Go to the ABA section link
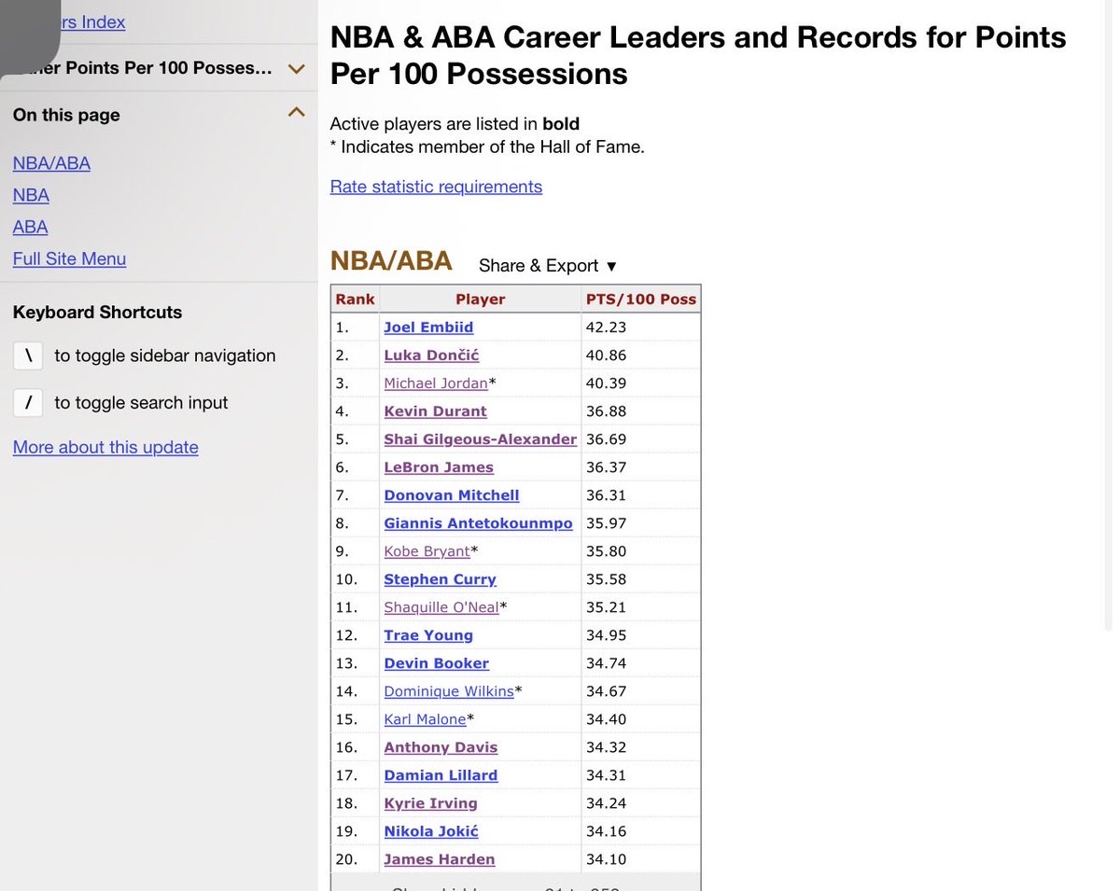Viewport: 1120px width, 891px height. (x=30, y=227)
